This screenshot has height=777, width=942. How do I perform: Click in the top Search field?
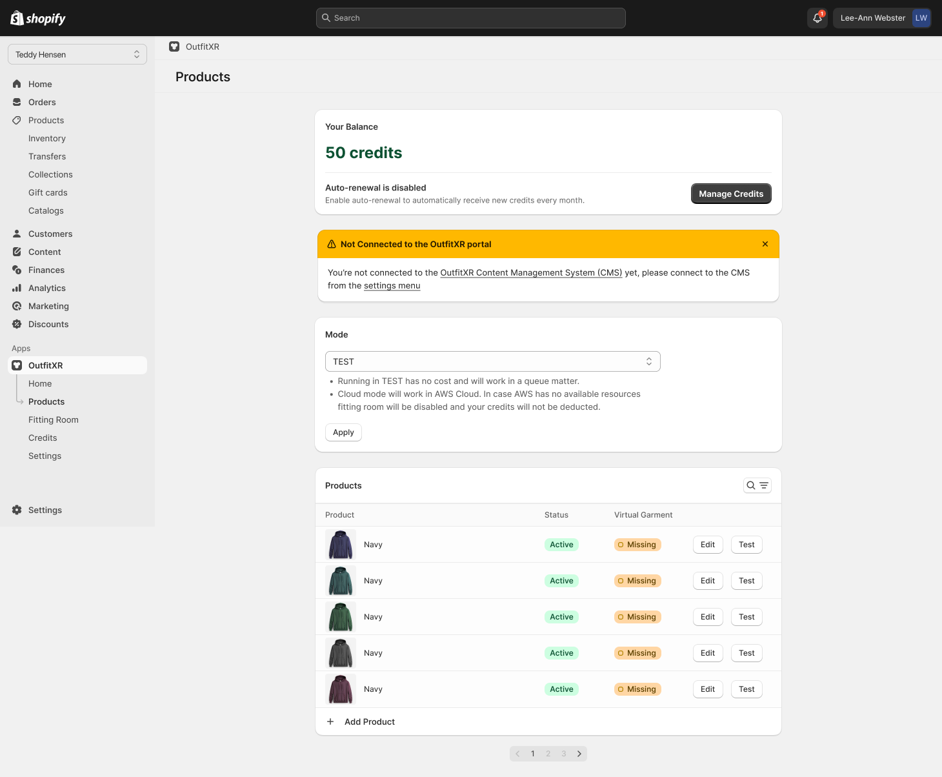pyautogui.click(x=471, y=18)
